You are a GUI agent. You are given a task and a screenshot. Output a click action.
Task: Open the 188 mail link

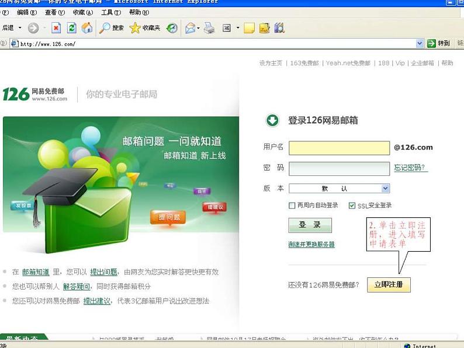click(x=383, y=63)
